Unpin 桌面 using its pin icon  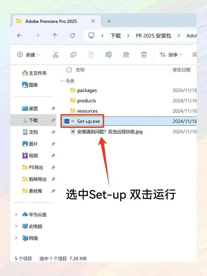tap(53, 108)
